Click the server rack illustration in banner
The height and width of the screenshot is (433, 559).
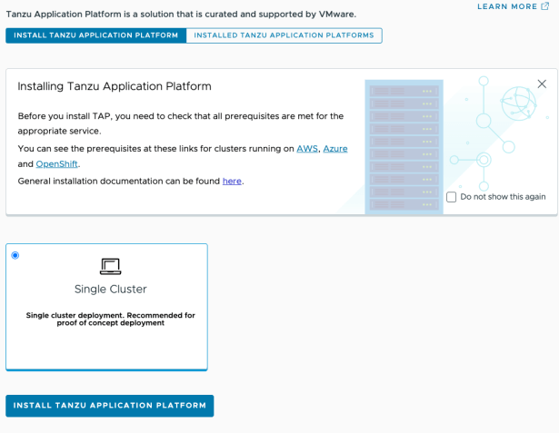point(404,147)
